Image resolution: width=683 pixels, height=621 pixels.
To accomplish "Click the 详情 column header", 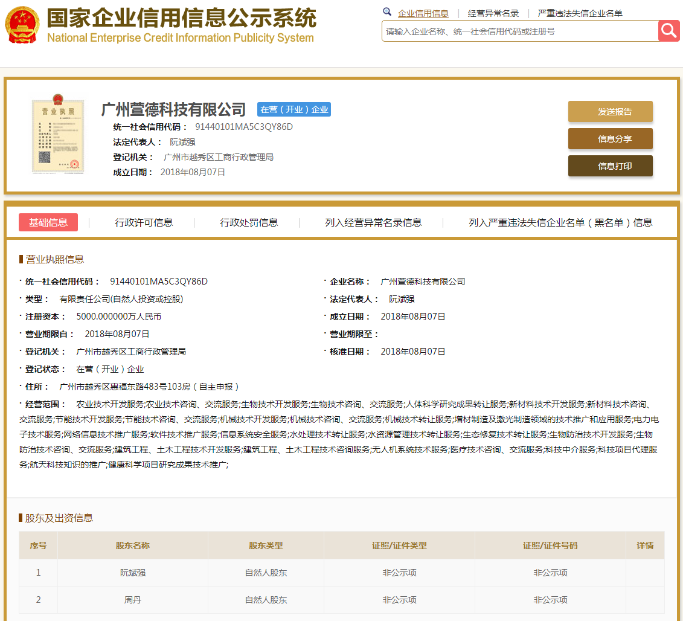I will point(645,545).
